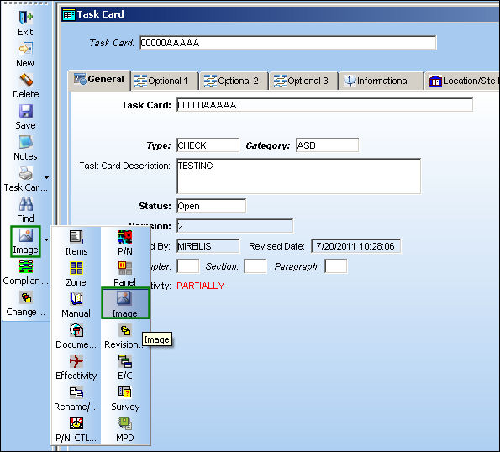Expand the Image button dropdown arrow
The width and height of the screenshot is (500, 452).
click(x=46, y=239)
